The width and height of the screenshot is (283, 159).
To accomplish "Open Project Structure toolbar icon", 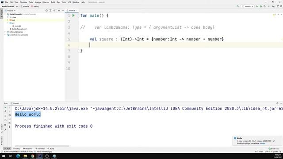I will 273,6.
